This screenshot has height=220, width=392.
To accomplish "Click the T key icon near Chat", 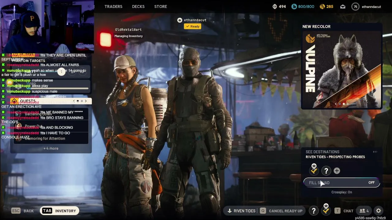I will (x=337, y=211).
